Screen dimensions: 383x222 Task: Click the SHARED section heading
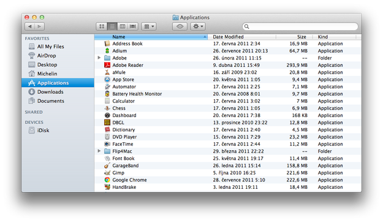(x=34, y=112)
